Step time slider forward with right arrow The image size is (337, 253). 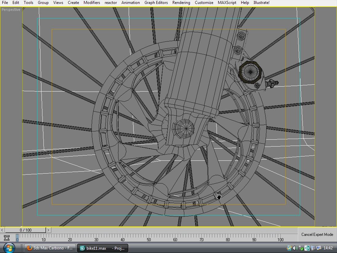pyautogui.click(x=48, y=230)
